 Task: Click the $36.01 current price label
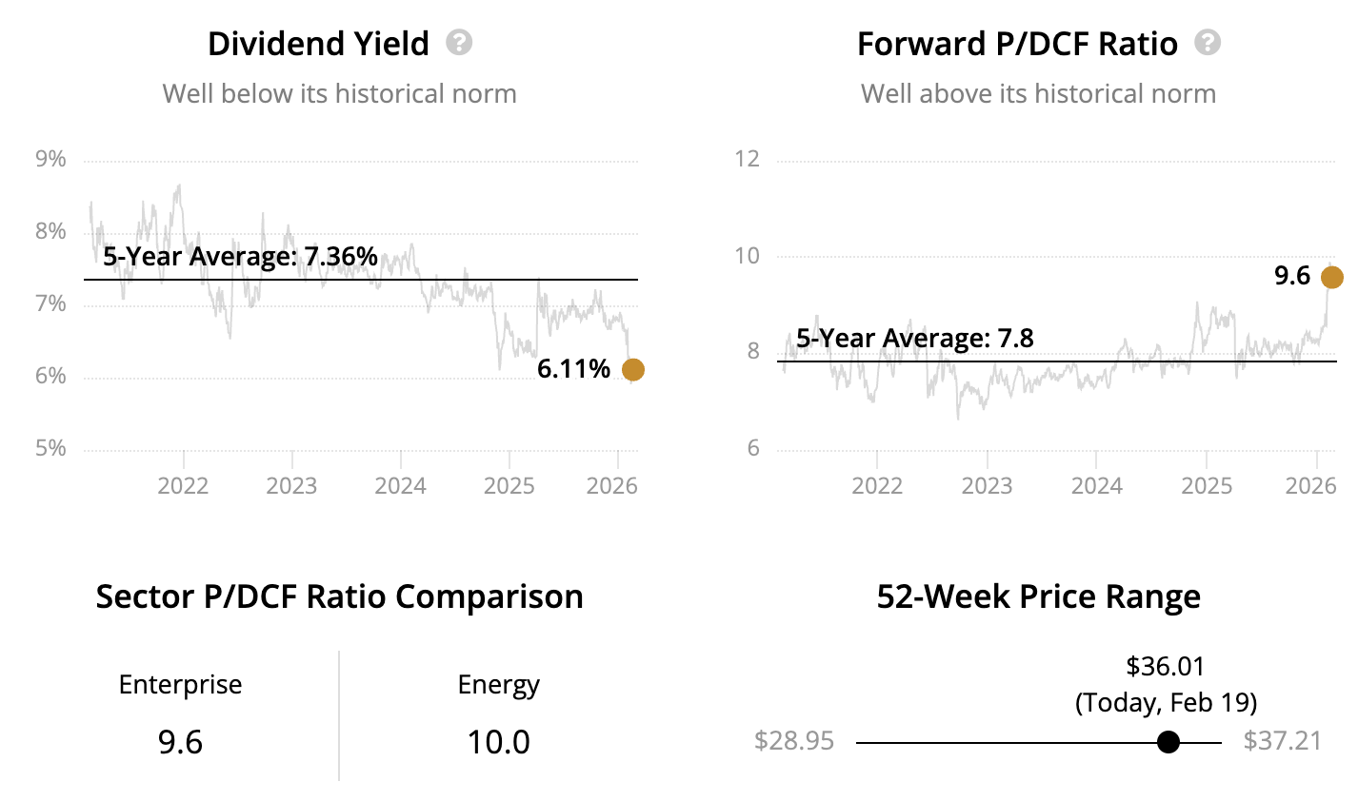point(1166,666)
